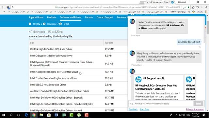Click the bookmark star in the address bar
Image resolution: width=209 pixels, height=118 pixels.
tap(13, 7)
